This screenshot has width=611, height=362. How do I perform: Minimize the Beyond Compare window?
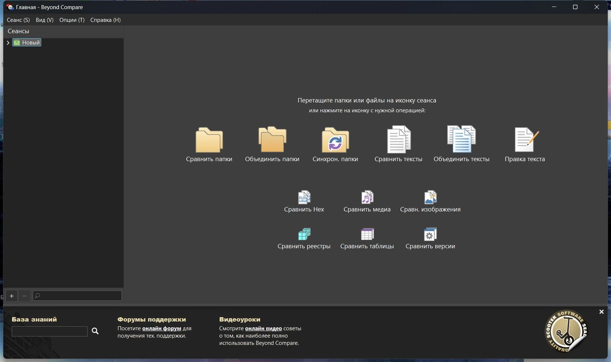[x=553, y=7]
